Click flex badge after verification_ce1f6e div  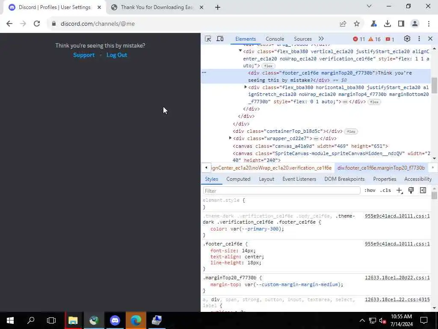pos(268,66)
